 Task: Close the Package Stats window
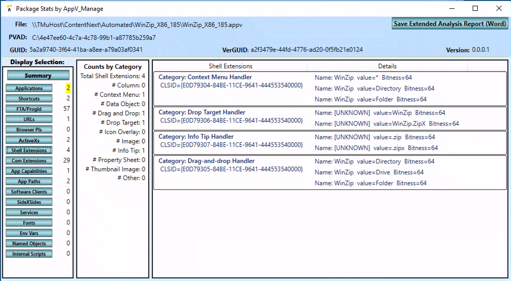499,9
